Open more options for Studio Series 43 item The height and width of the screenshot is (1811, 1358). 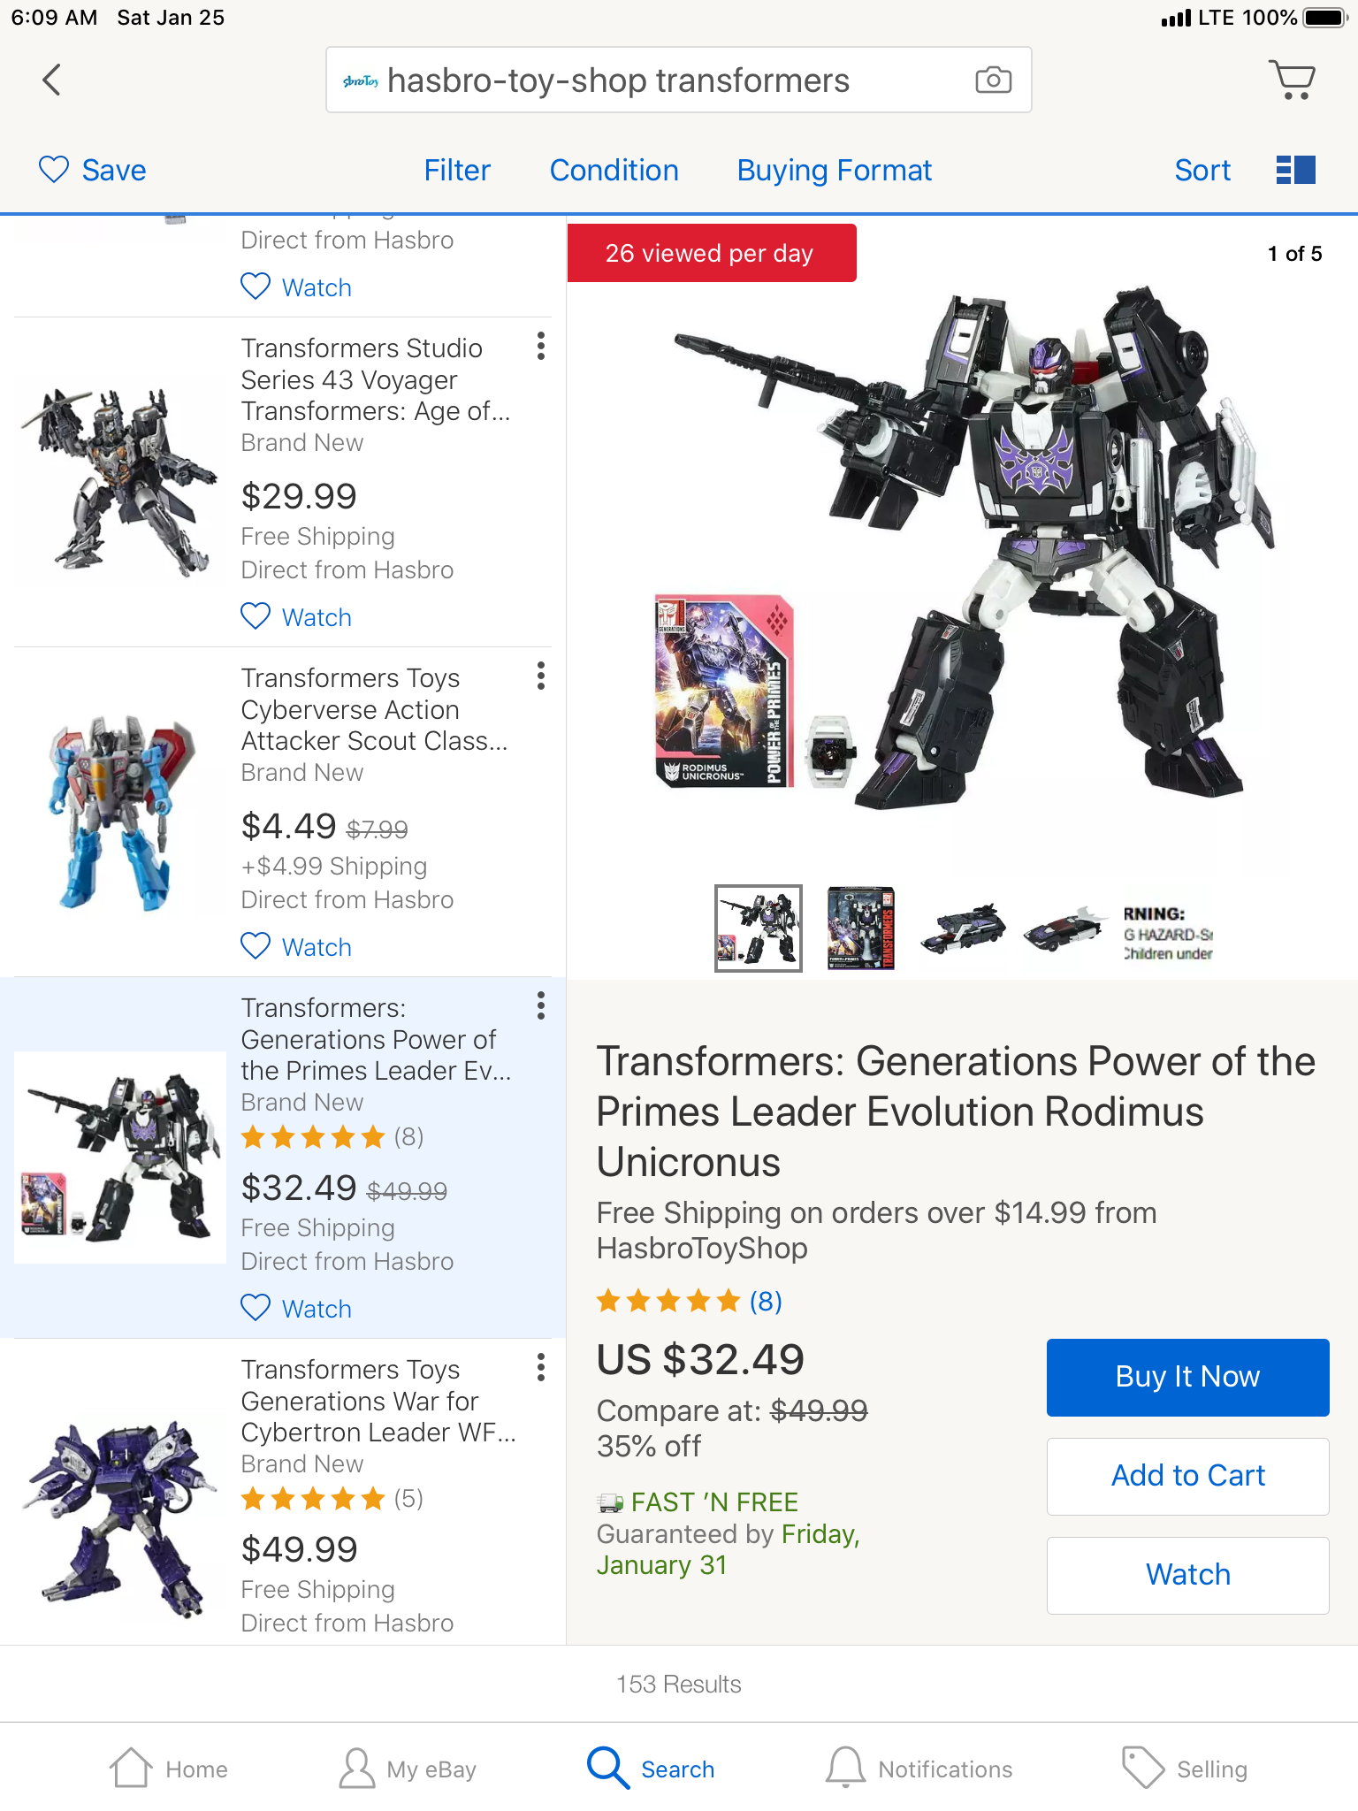[540, 346]
